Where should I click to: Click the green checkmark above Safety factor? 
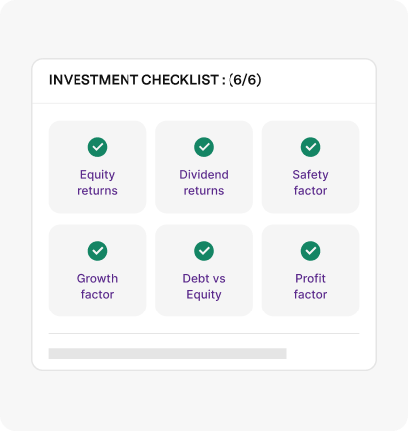(310, 147)
